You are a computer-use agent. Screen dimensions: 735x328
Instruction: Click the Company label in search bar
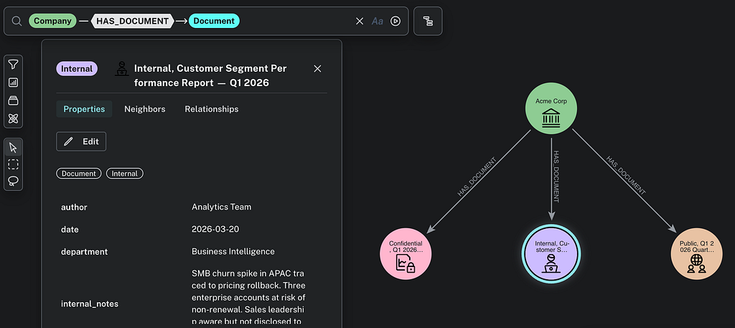point(52,21)
